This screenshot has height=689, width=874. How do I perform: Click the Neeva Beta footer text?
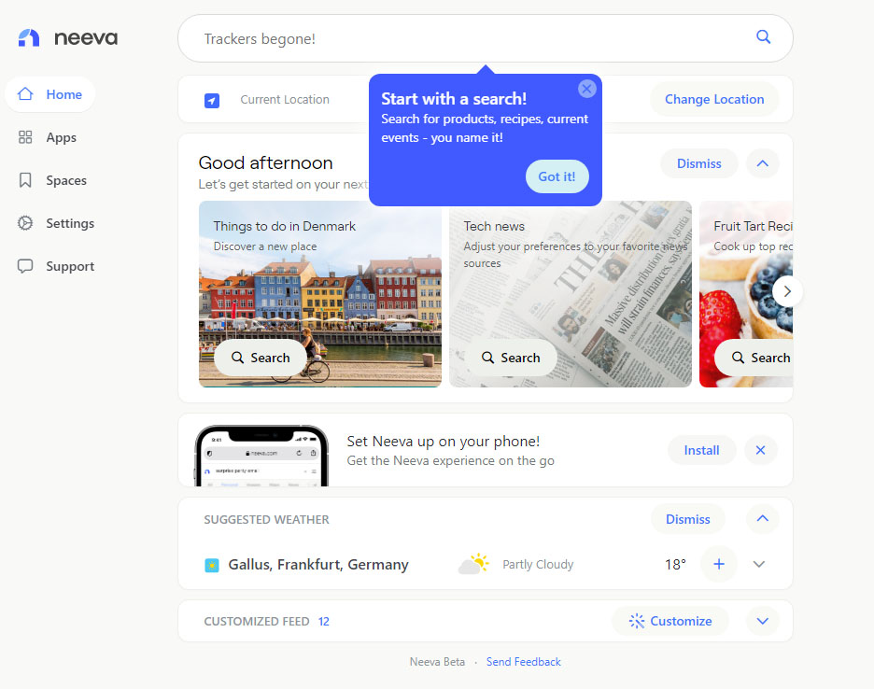coord(437,662)
